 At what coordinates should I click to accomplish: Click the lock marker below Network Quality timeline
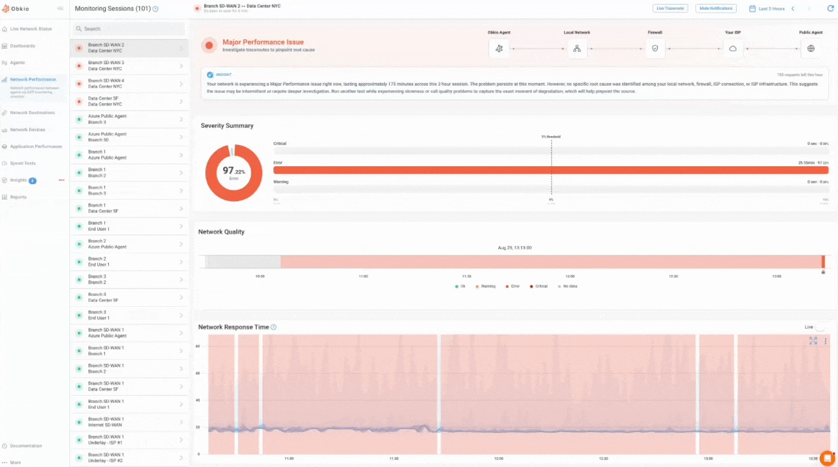tap(823, 272)
